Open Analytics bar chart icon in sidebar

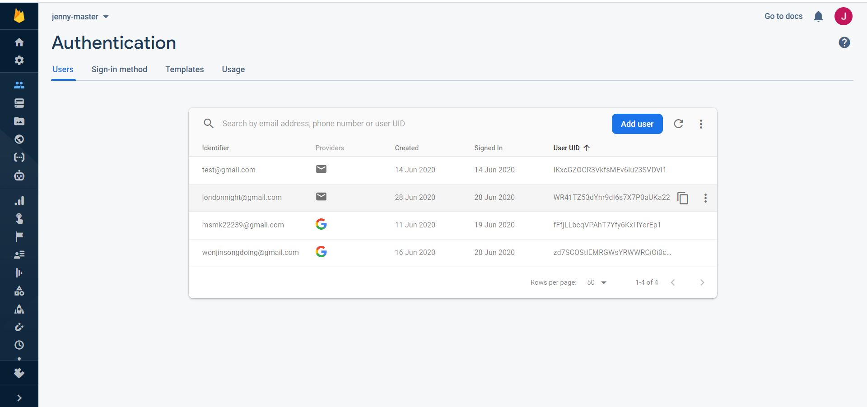(19, 200)
